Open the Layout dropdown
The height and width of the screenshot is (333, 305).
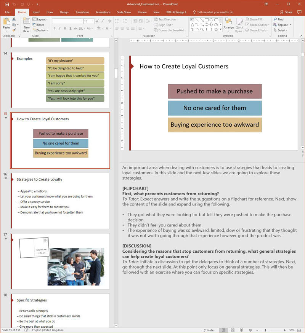coord(40,19)
